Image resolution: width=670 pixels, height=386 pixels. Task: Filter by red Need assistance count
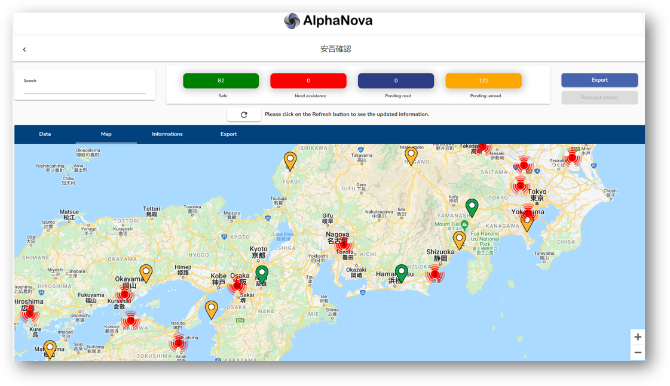tap(308, 81)
